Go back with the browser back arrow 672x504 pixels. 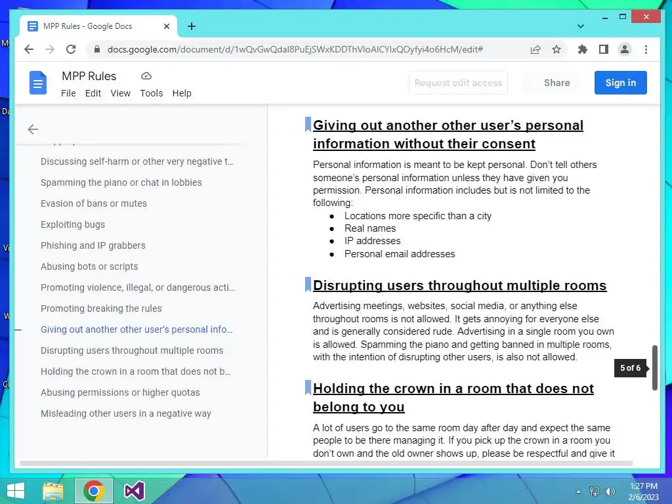[x=29, y=49]
